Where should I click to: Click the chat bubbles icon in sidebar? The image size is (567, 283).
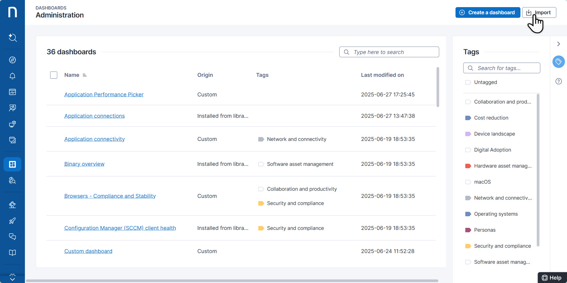point(12,237)
